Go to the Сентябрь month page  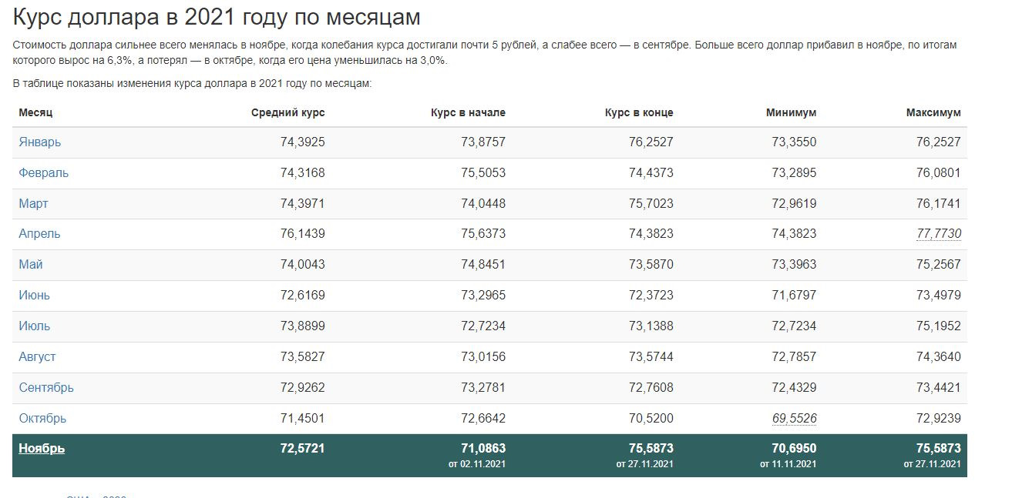click(x=46, y=388)
